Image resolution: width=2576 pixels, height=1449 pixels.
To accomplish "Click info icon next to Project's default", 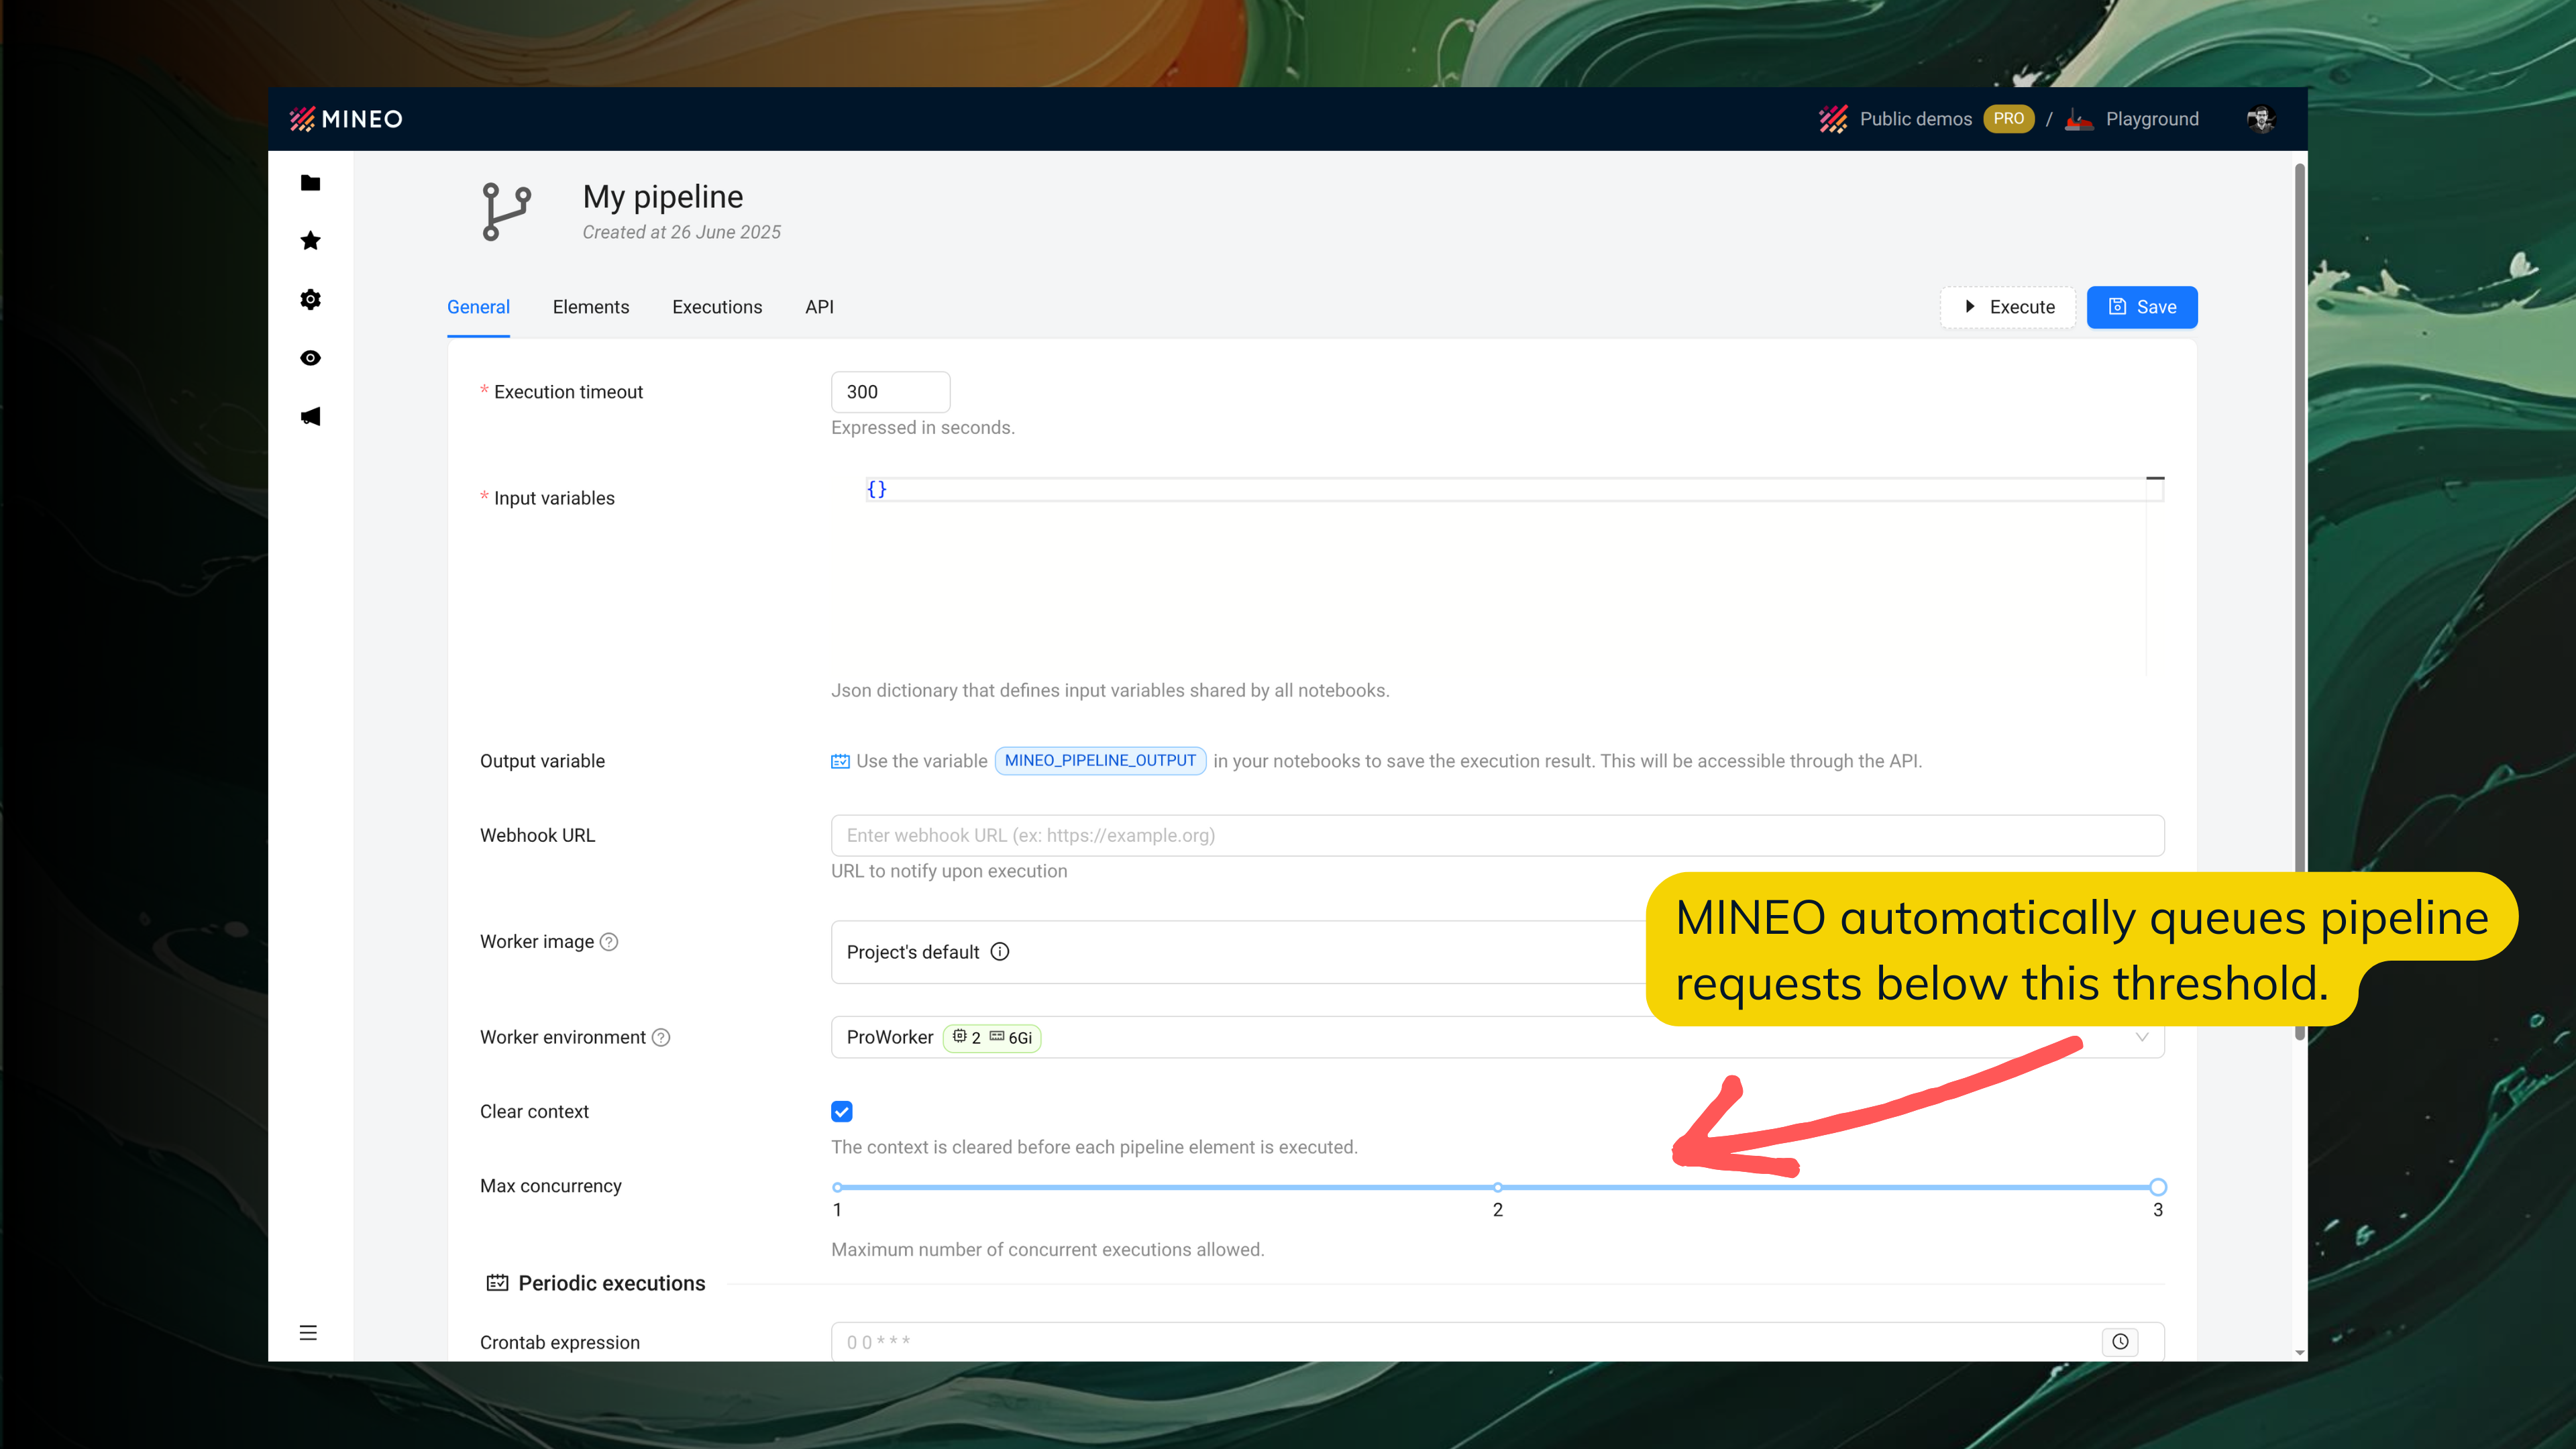I will click(x=1000, y=952).
